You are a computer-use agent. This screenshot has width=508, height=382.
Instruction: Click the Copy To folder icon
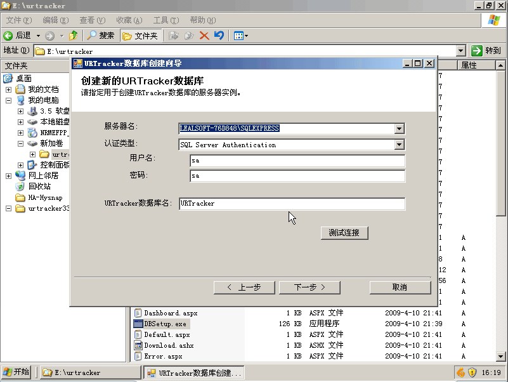pyautogui.click(x=189, y=36)
